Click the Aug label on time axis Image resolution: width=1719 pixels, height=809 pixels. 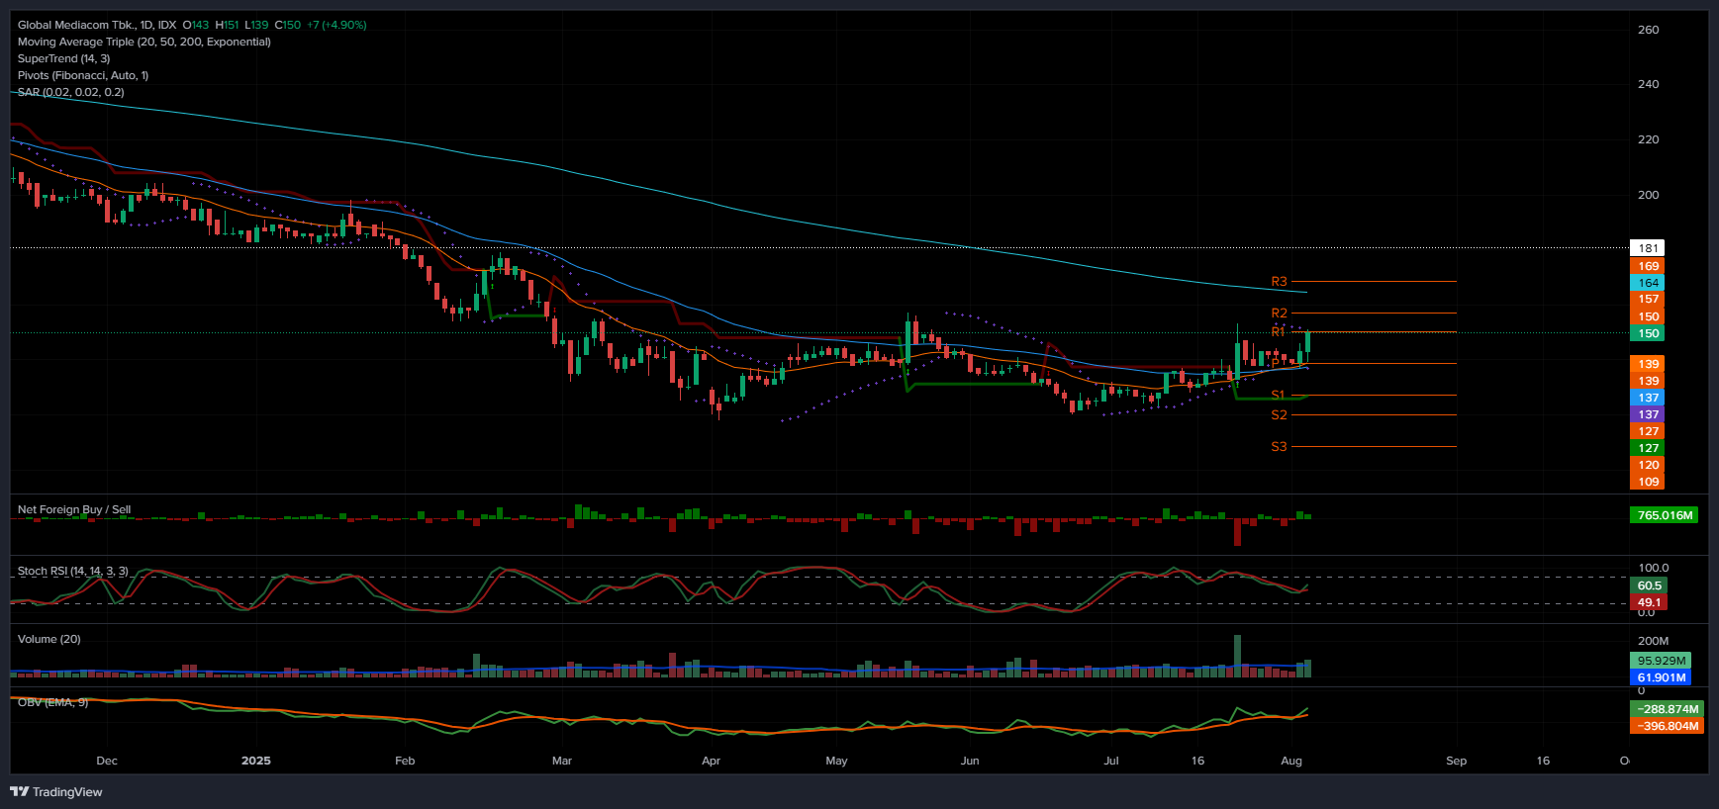coord(1291,761)
